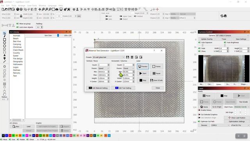This screenshot has height=141, width=250.
Task: Toggle Fade switch in Camera Control
Action: [x=200, y=48]
